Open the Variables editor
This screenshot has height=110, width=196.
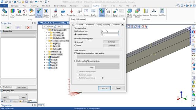[162, 12]
